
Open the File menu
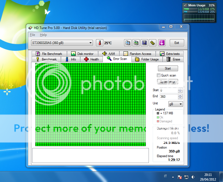tap(33, 35)
